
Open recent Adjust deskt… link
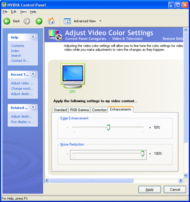pos(22,94)
